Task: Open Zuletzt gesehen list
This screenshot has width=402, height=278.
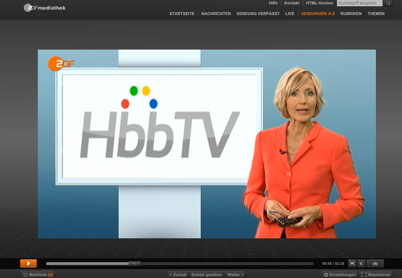Action: (206, 275)
